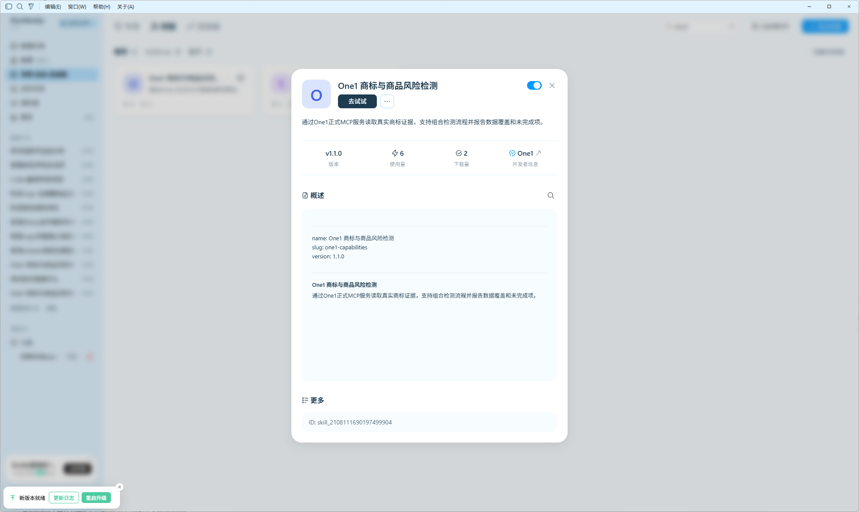The width and height of the screenshot is (859, 512).
Task: Disable the One1 skill toggle switch
Action: point(534,85)
